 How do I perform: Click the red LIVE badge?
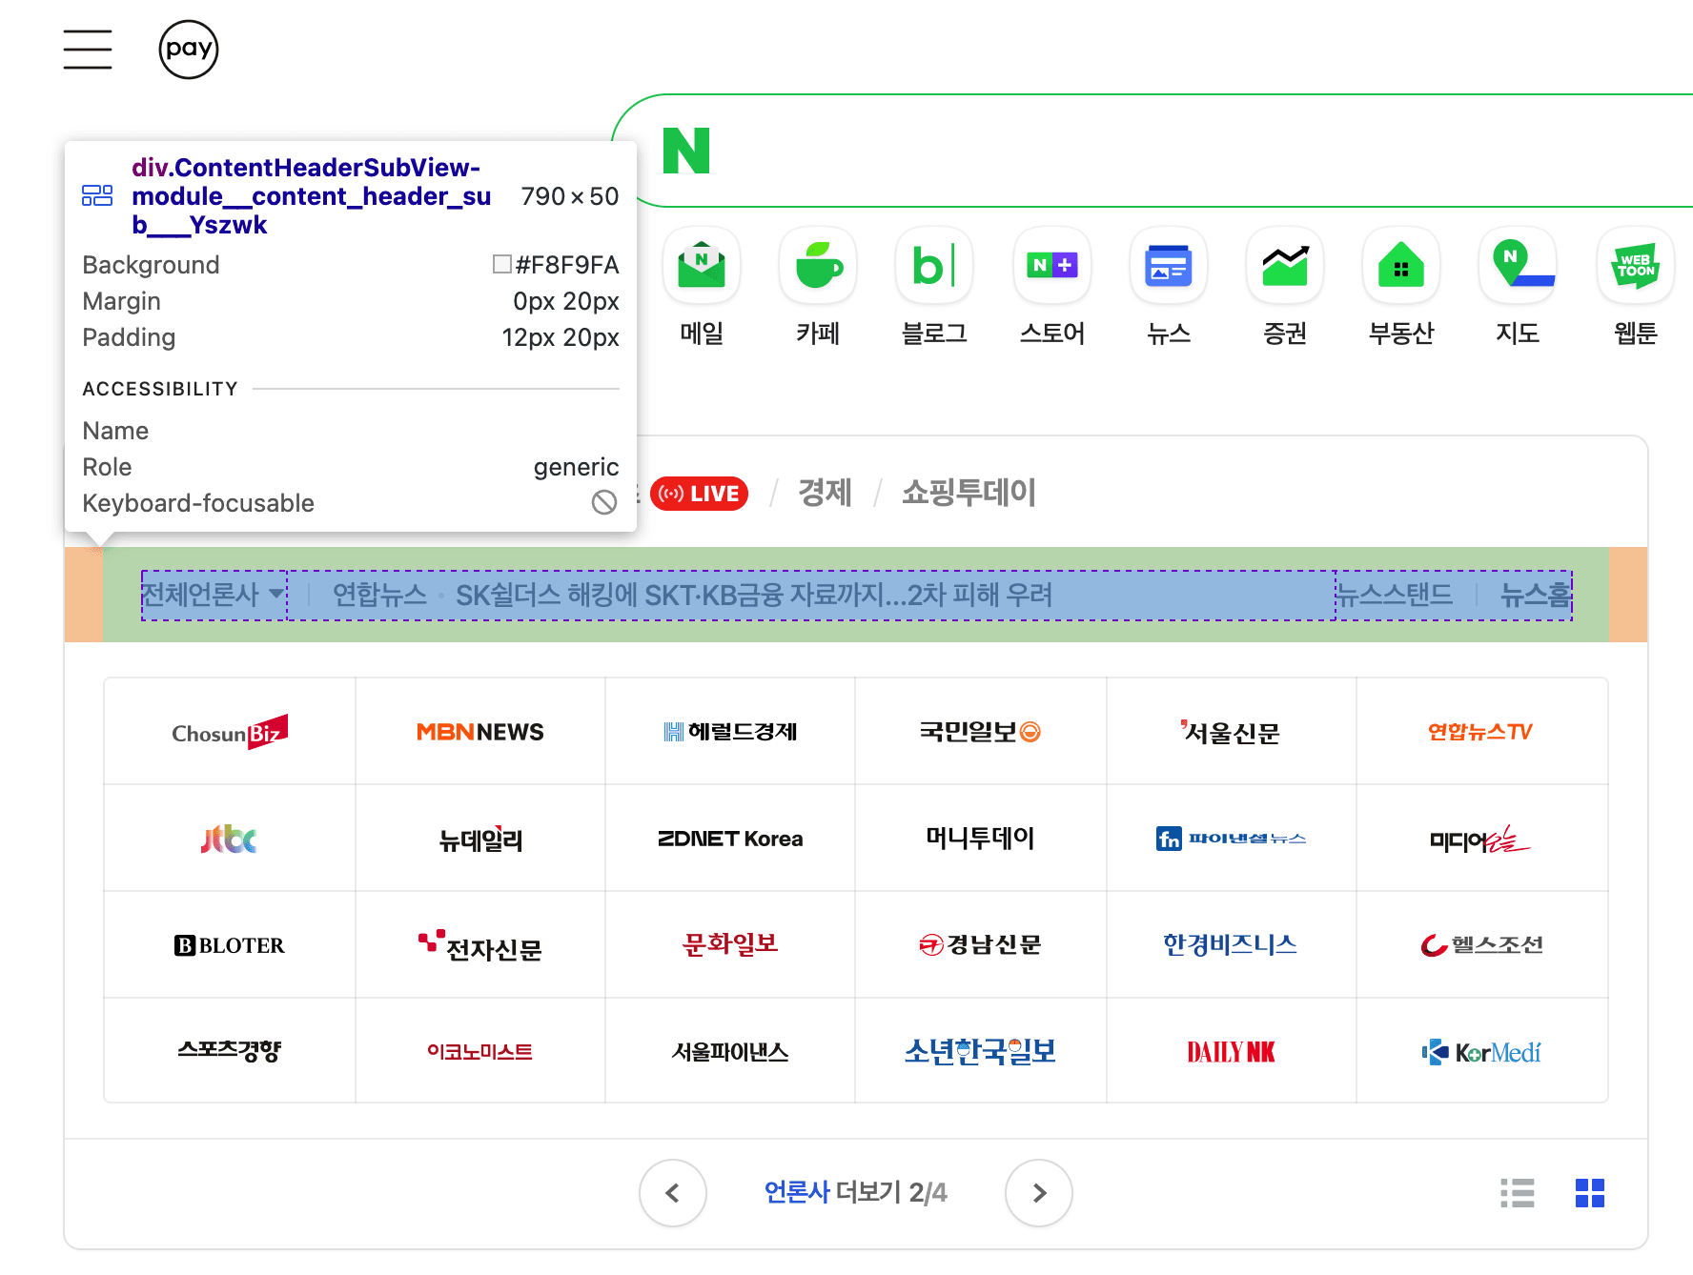click(x=699, y=494)
